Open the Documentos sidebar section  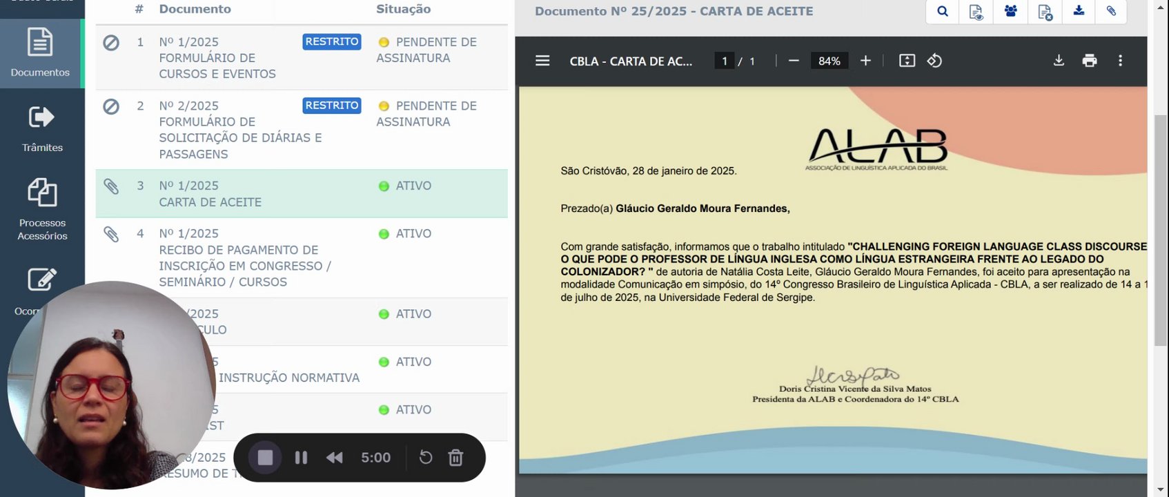pyautogui.click(x=40, y=53)
